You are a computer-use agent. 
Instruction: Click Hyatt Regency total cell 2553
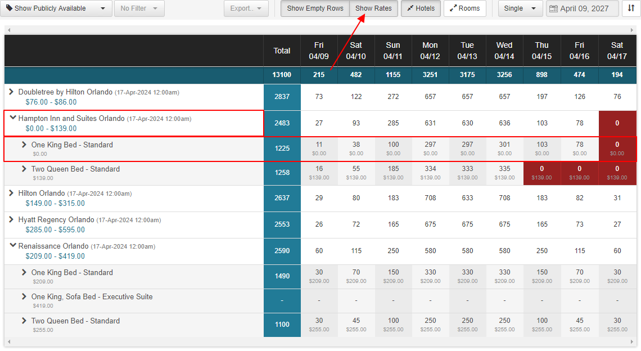[x=282, y=224]
